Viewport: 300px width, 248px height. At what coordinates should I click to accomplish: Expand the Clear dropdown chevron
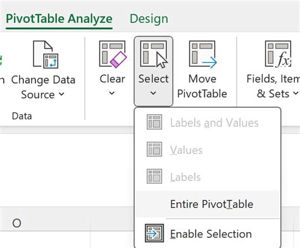click(112, 93)
